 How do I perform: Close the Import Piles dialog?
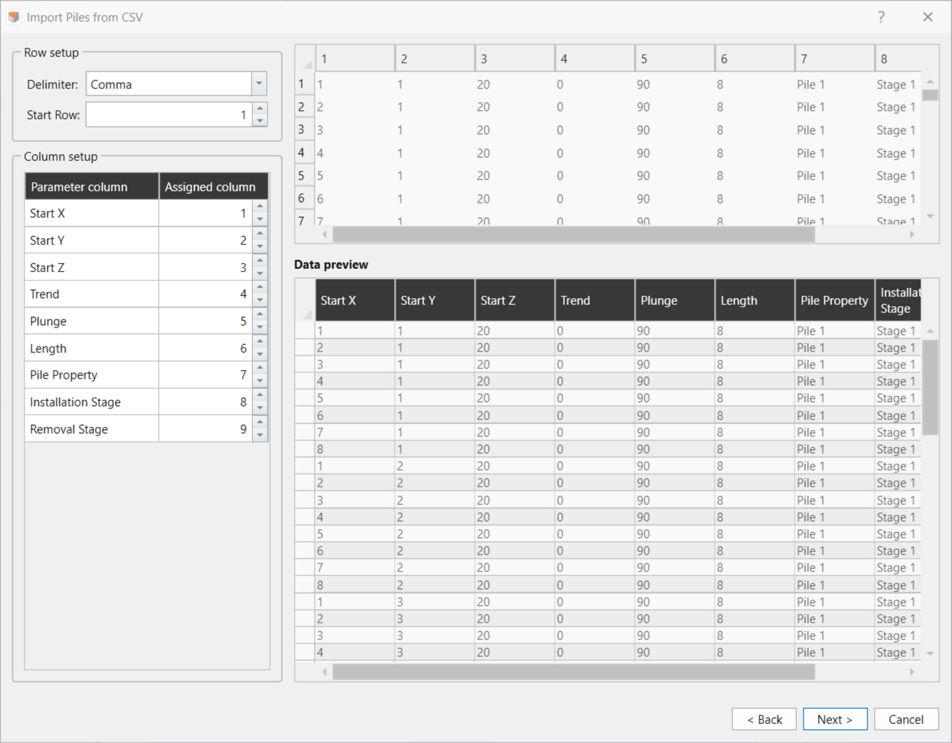click(x=928, y=17)
